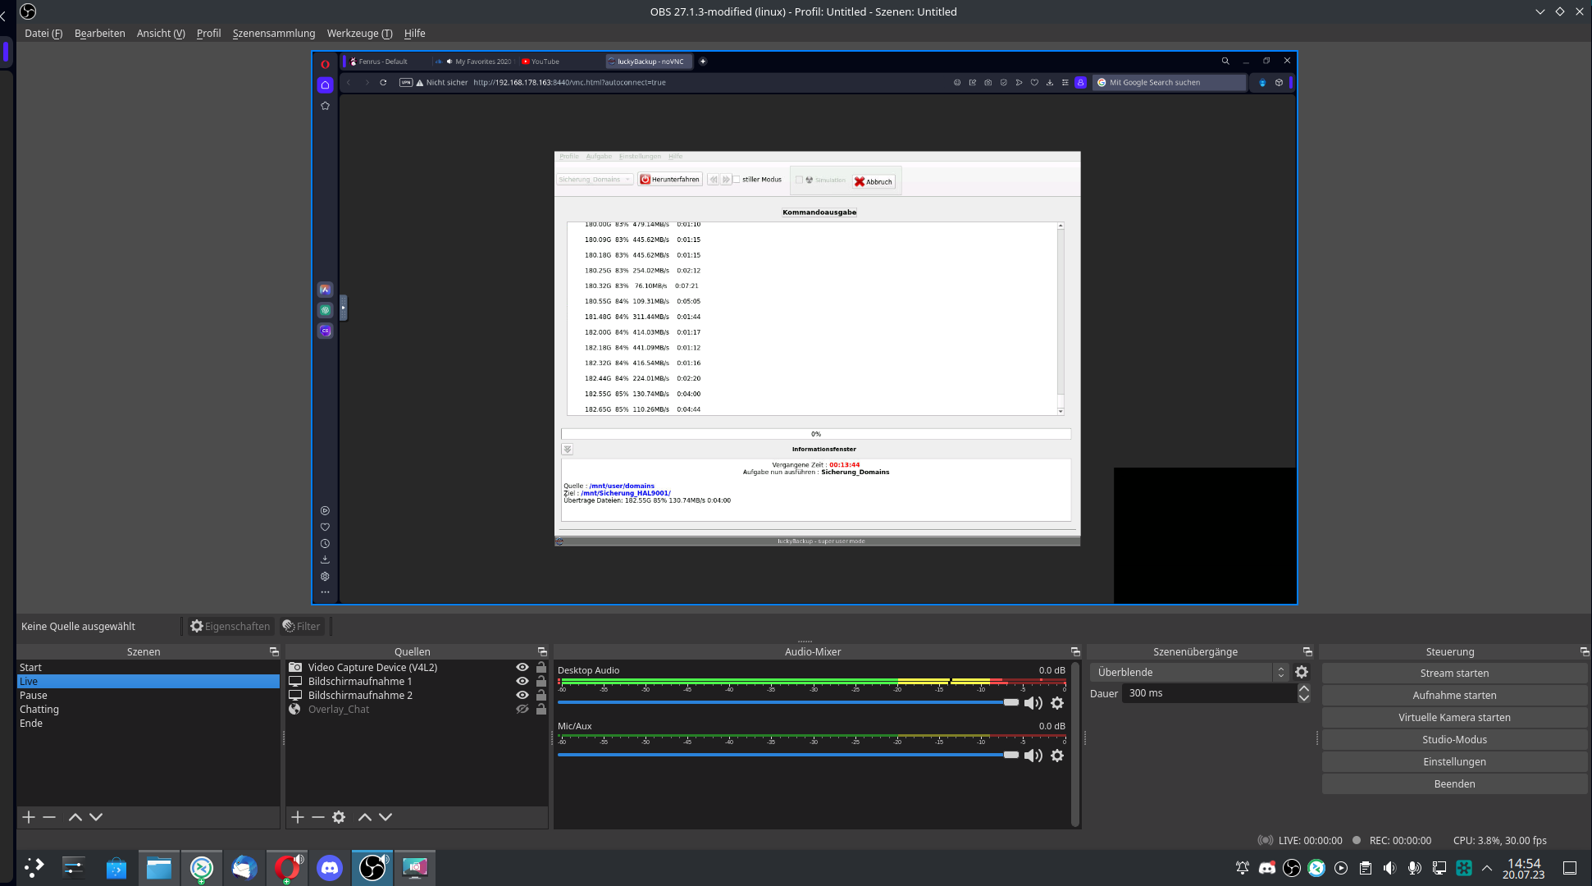Add a new scene with plus icon
Viewport: 1592px width, 886px height.
click(x=29, y=817)
